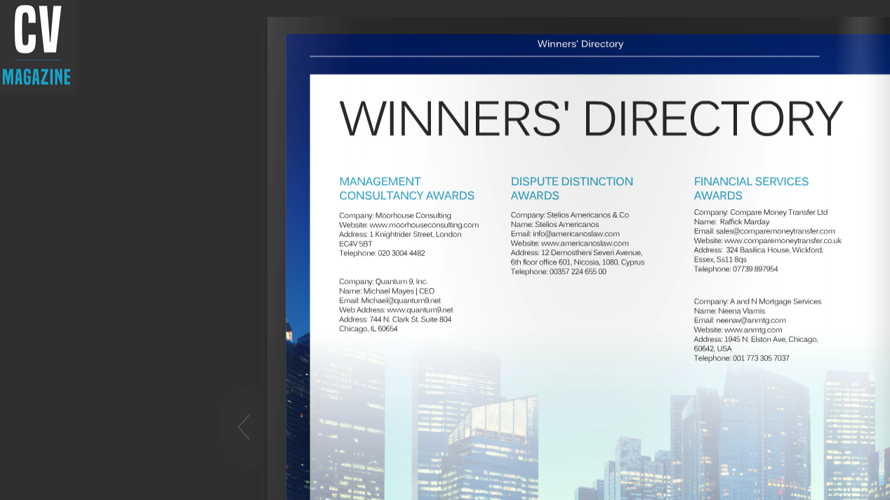The height and width of the screenshot is (500, 890).
Task: Click the info@americanoslaw.com email
Action: (576, 234)
